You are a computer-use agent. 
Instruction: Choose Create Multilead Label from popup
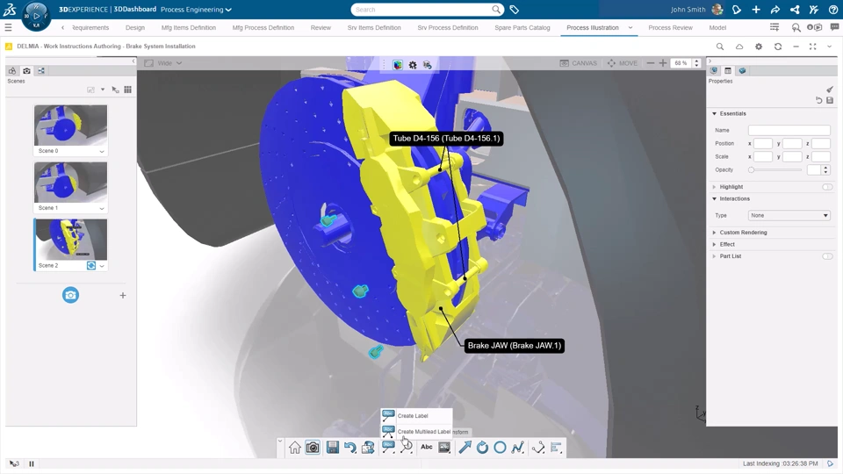[416, 431]
